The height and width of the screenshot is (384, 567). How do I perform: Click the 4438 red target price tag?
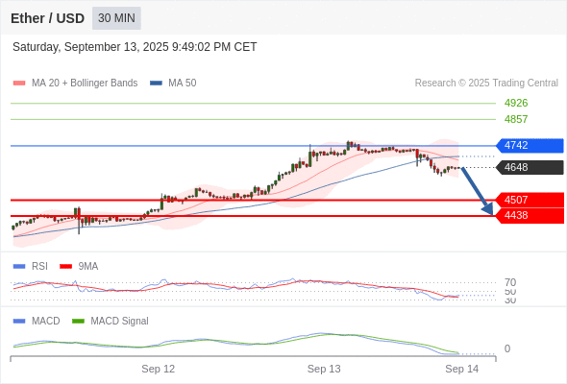pos(530,216)
